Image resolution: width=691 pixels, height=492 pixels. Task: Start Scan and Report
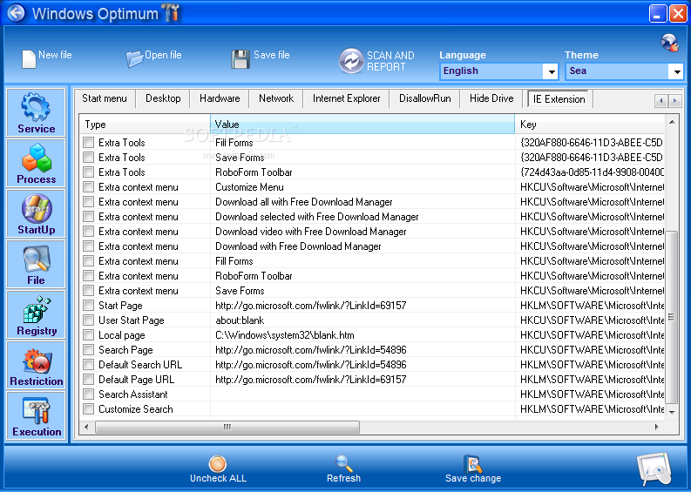pyautogui.click(x=376, y=61)
